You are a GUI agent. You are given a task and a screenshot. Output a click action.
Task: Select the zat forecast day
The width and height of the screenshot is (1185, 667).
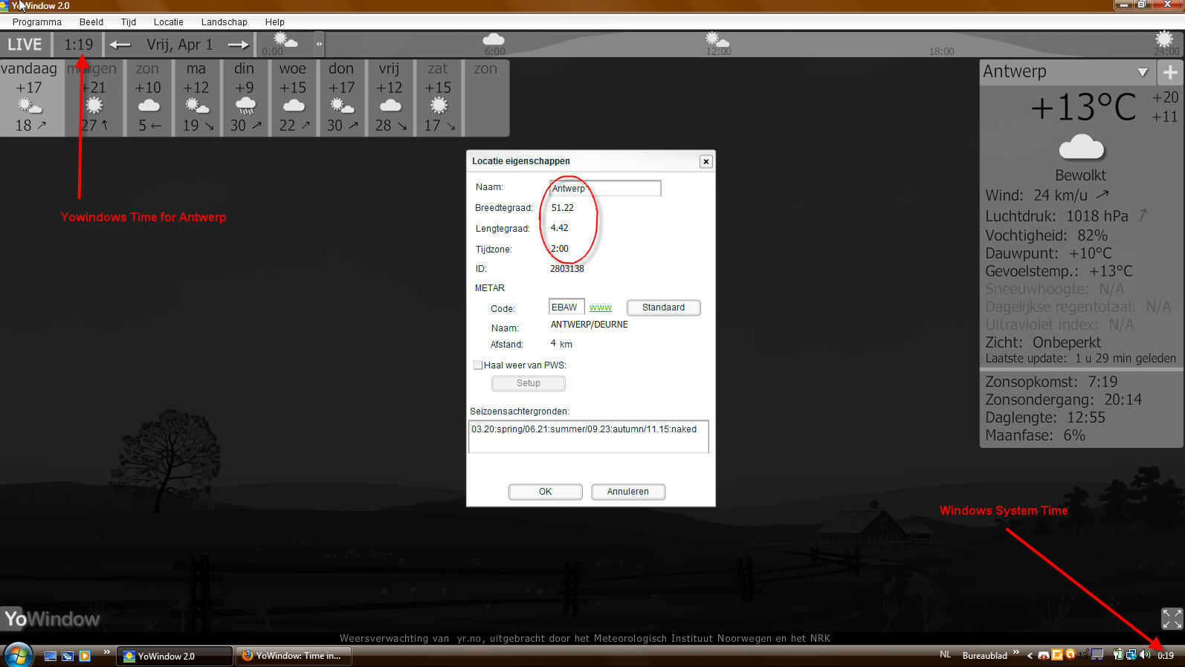438,97
